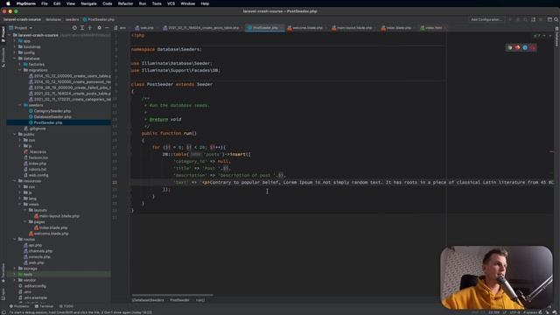Click the locate-file target icon in Project panel
Viewport: 560px width, 315px height.
74,27
